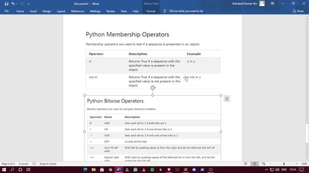Image resolution: width=309 pixels, height=173 pixels.
Task: Click the Share button
Action: (298, 11)
